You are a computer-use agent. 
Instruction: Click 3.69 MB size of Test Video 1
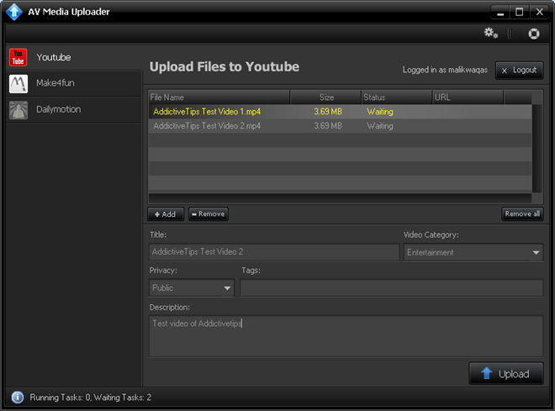(x=328, y=112)
